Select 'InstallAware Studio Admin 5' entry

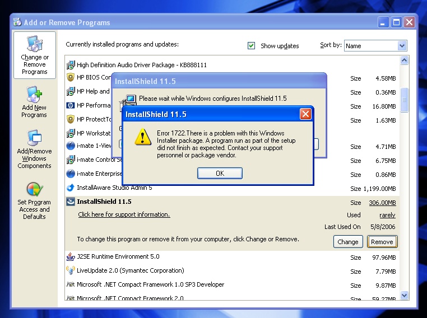114,188
